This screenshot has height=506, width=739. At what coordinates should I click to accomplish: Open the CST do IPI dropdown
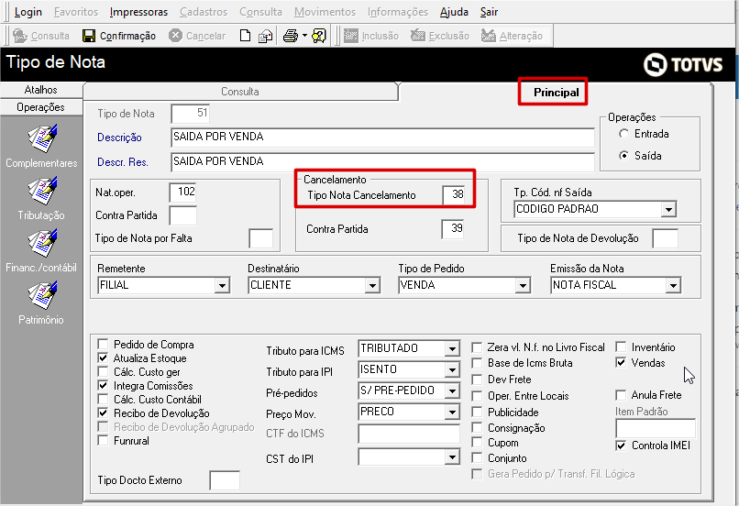452,457
